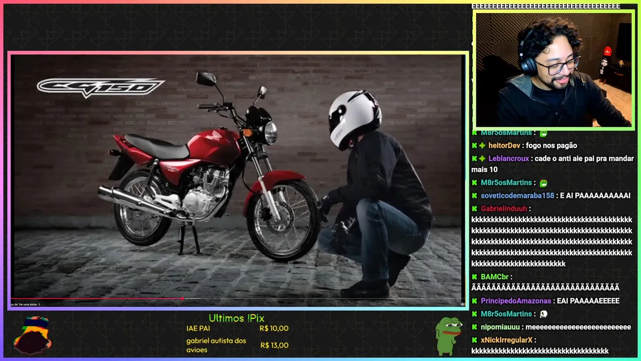Click the 'fogo nos pagão' chat message
The width and height of the screenshot is (641, 361).
pos(551,145)
